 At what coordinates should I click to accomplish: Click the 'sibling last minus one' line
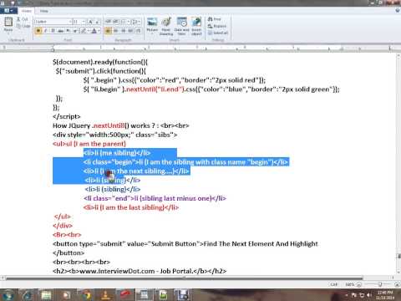pos(155,198)
